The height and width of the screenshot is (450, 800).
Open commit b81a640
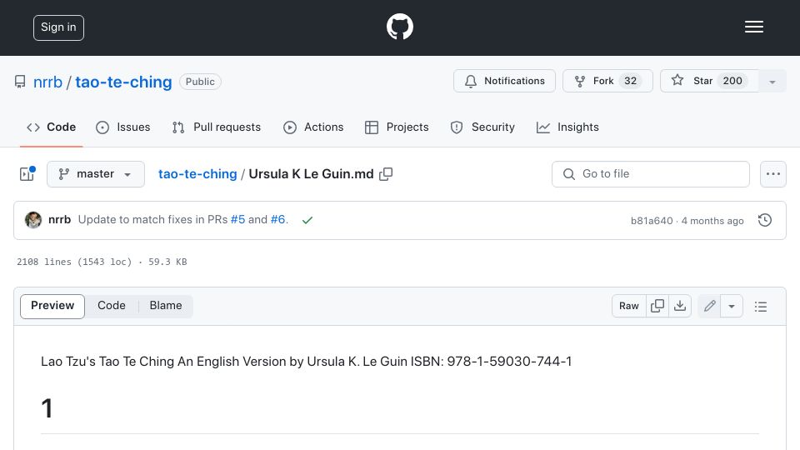tap(652, 220)
